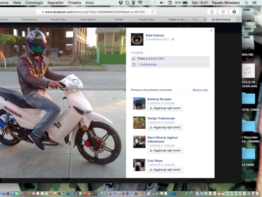Open the Cronologia menu
The image size is (262, 197).
34,3
